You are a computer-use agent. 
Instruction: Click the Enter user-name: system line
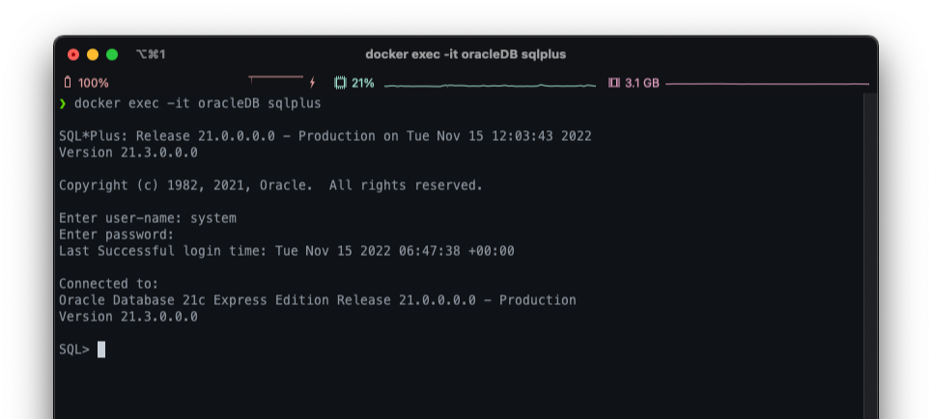point(148,218)
